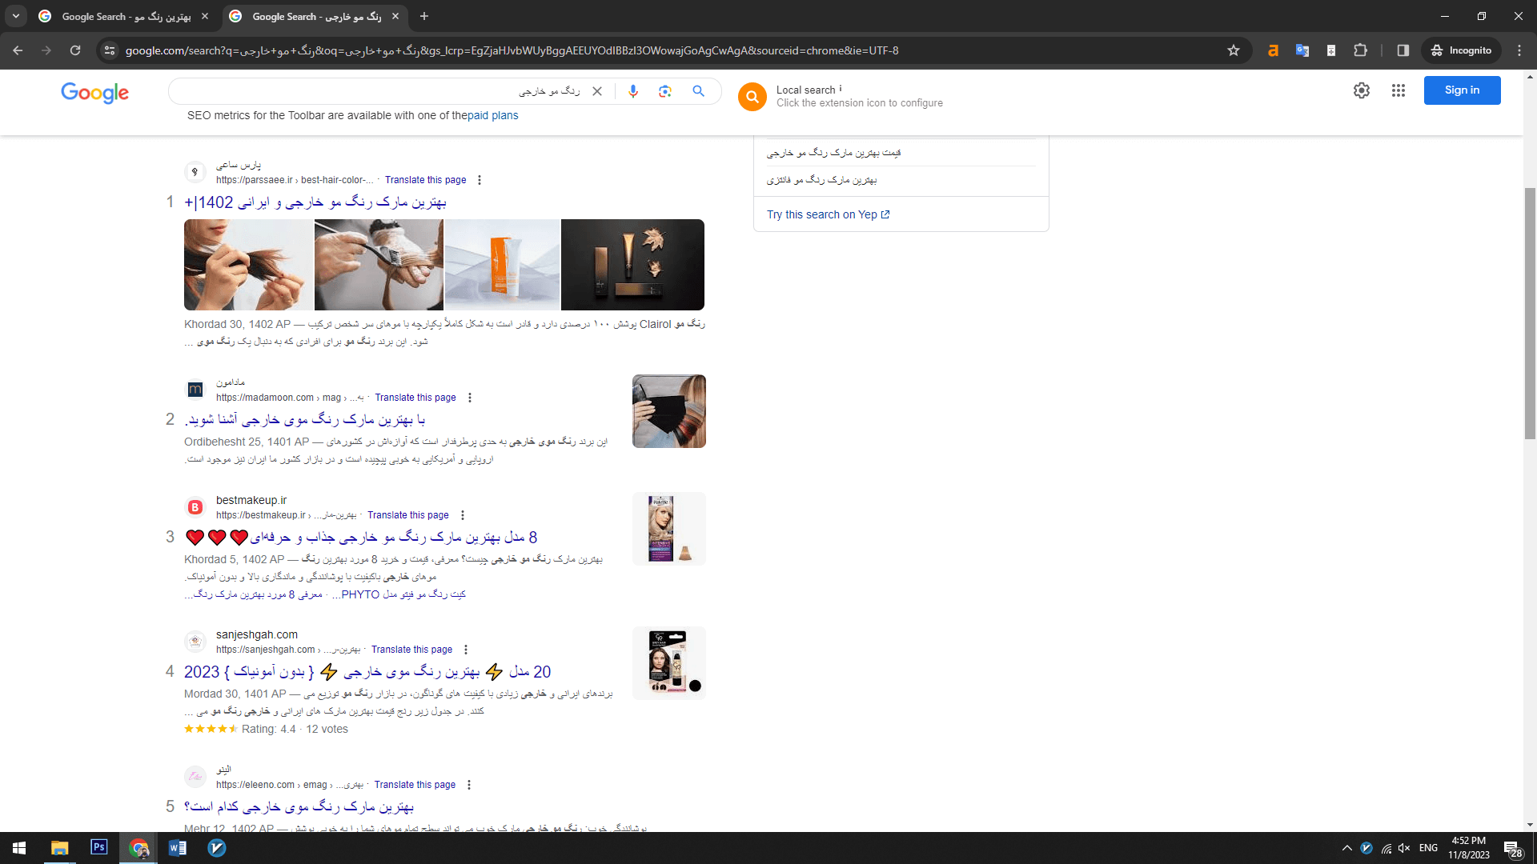The image size is (1537, 864).
Task: Open sanjeshgah 2023 result title
Action: (367, 672)
